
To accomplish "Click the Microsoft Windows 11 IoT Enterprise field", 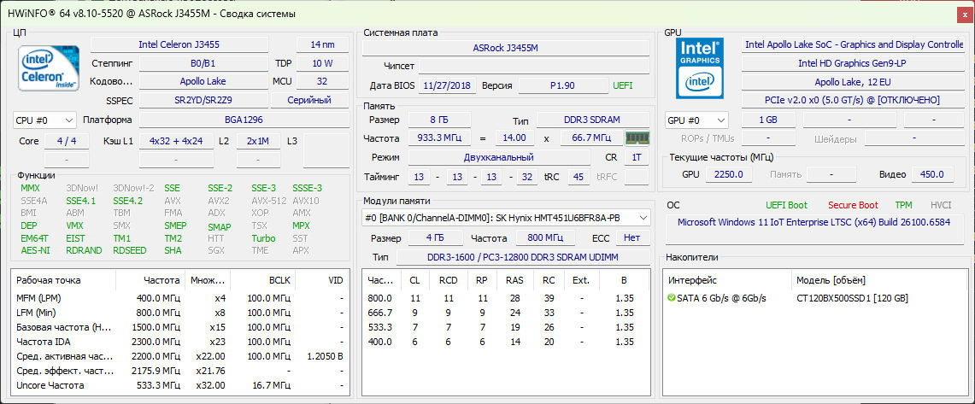I will 813,222.
